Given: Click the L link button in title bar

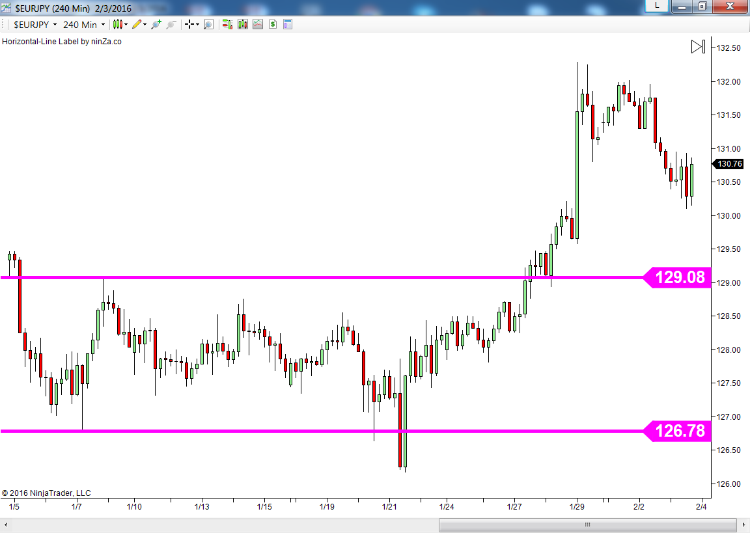Looking at the screenshot, I should pyautogui.click(x=657, y=6).
